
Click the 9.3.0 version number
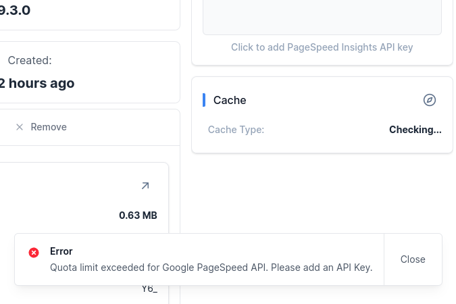[x=15, y=11]
